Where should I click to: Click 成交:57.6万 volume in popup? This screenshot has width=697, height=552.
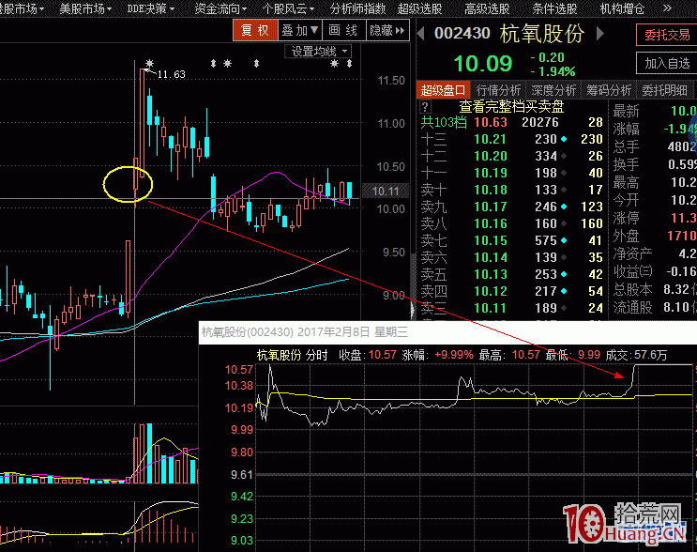(x=636, y=355)
